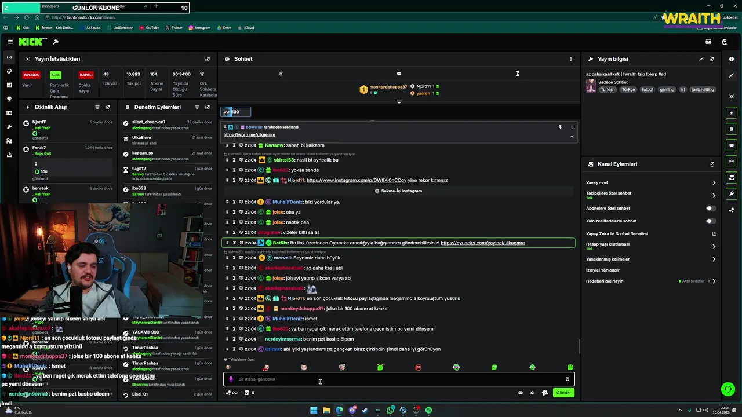
Task: Pop out the Etkinlik Akışı panel
Action: [x=108, y=107]
